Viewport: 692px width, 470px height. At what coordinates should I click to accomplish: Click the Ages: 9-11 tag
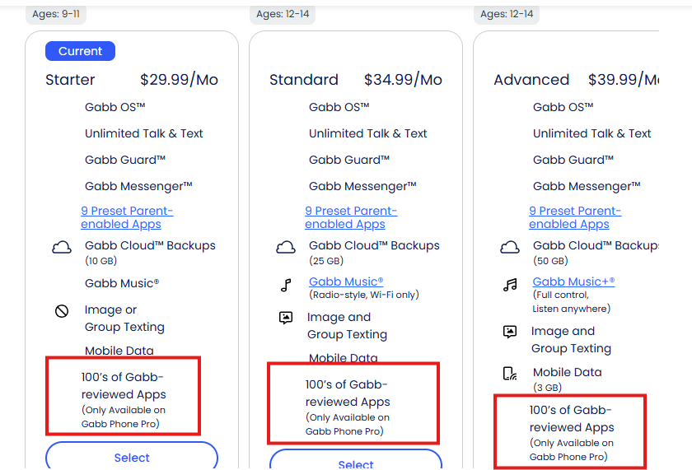56,14
